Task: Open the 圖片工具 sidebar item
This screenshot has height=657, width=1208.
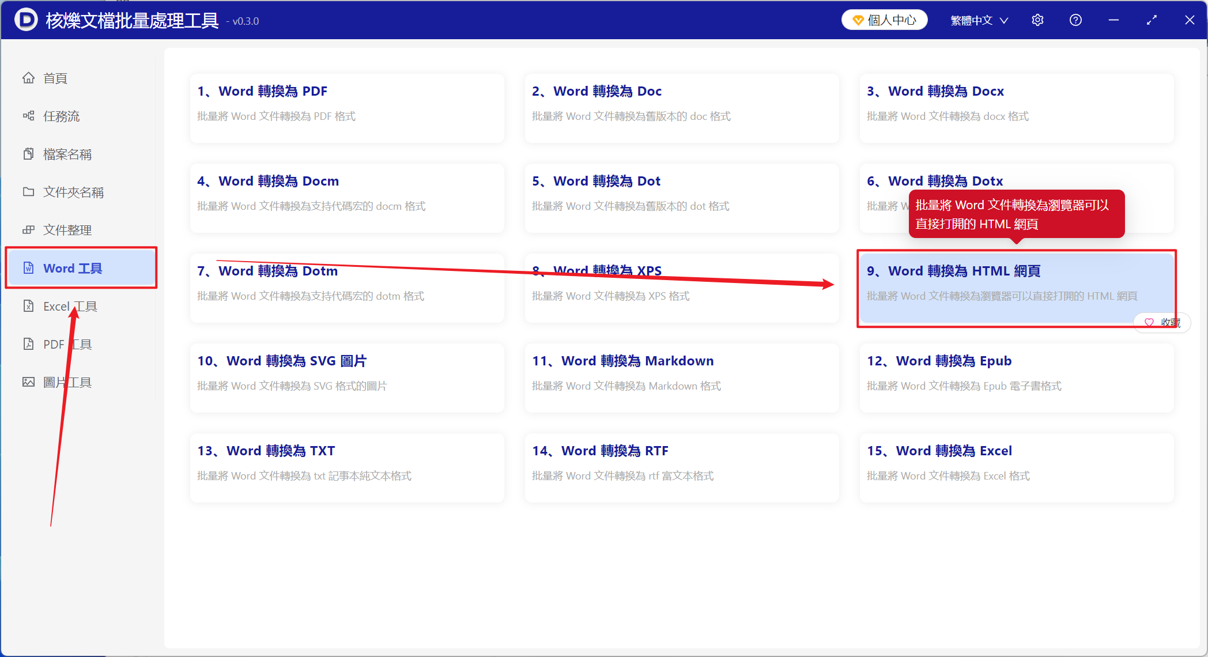Action: 81,382
